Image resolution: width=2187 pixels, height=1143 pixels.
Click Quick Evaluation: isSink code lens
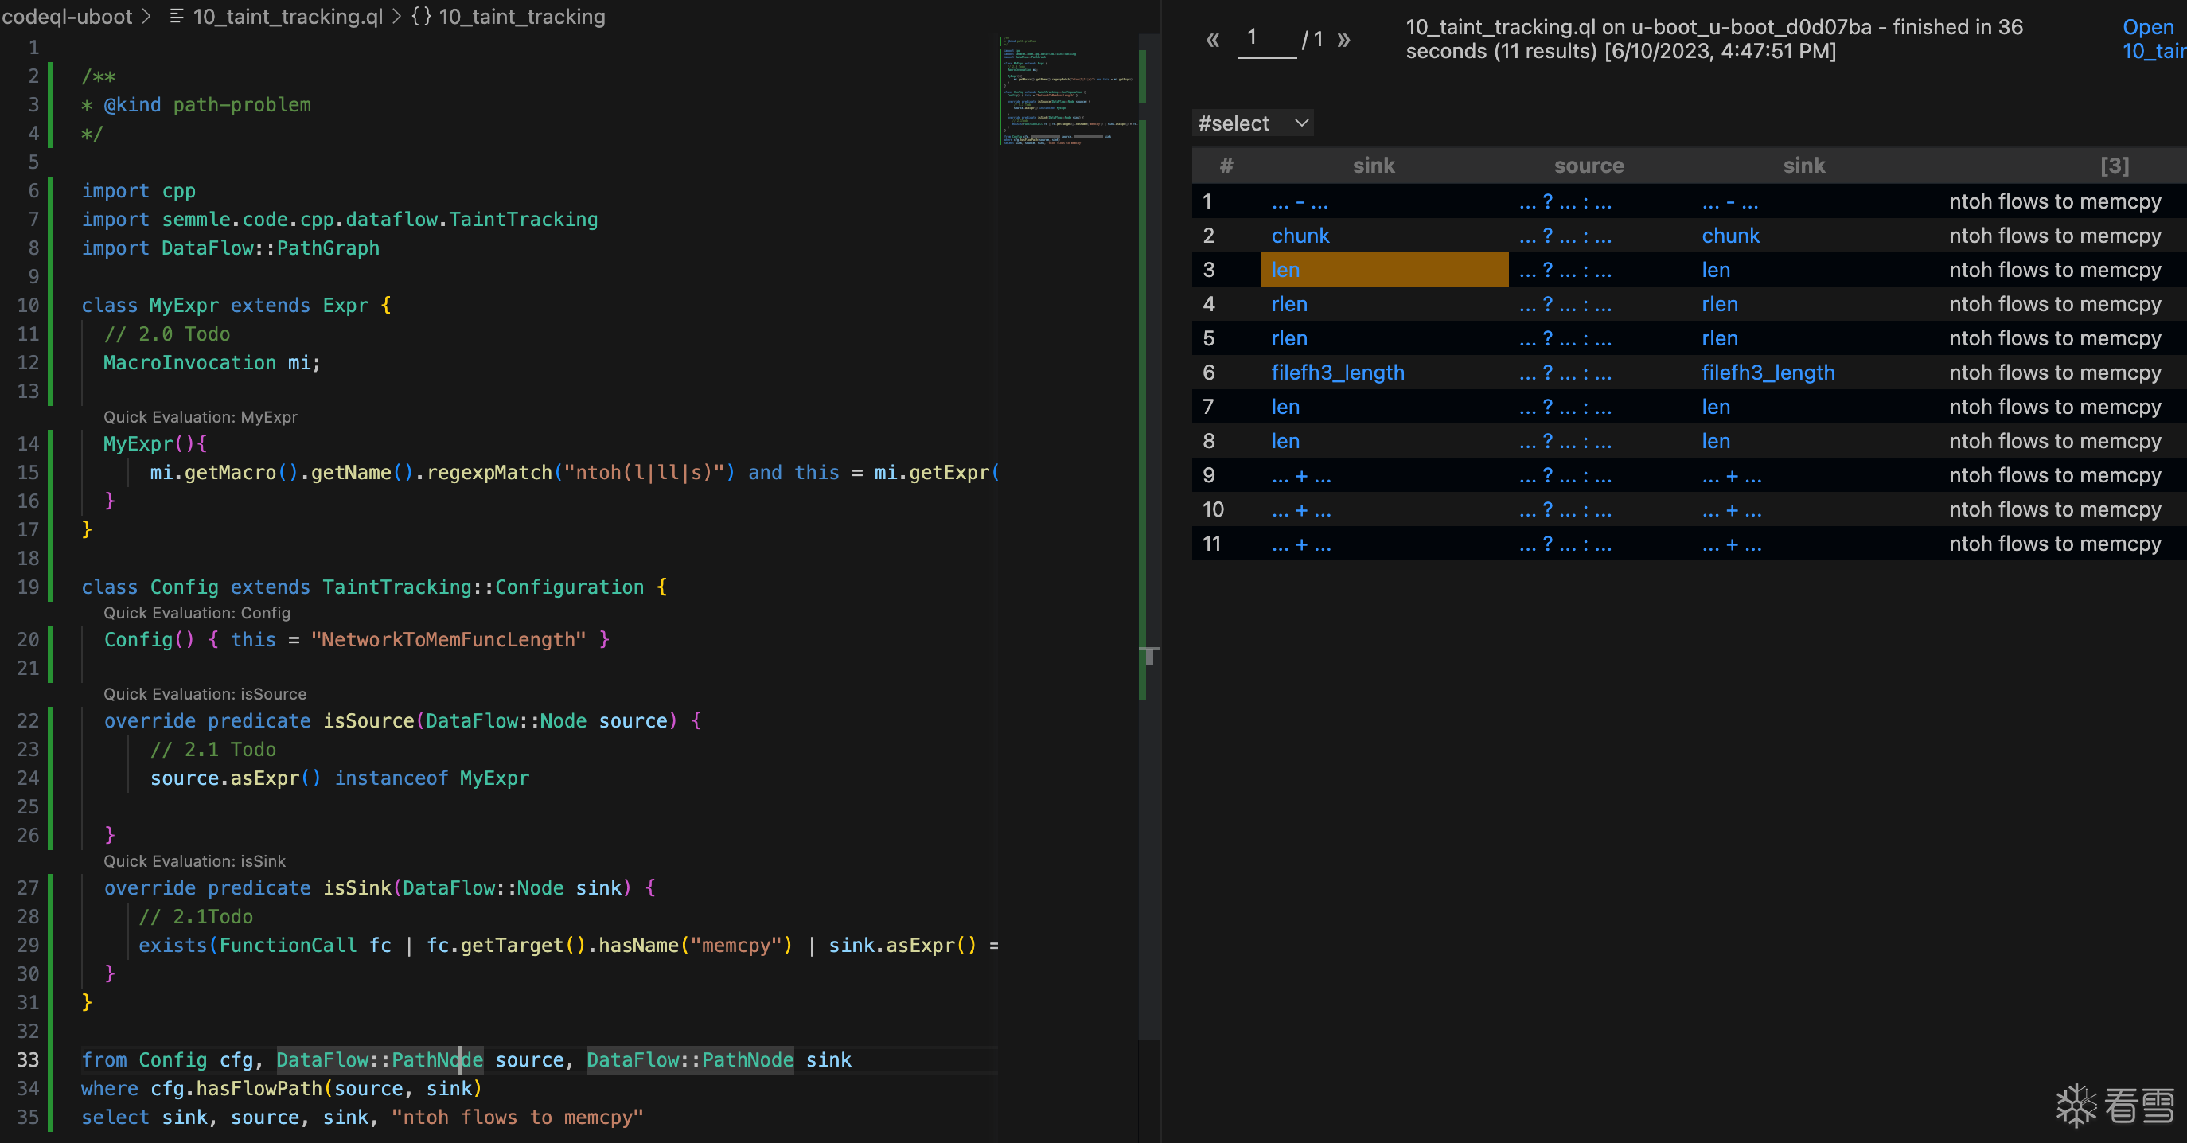pyautogui.click(x=194, y=861)
